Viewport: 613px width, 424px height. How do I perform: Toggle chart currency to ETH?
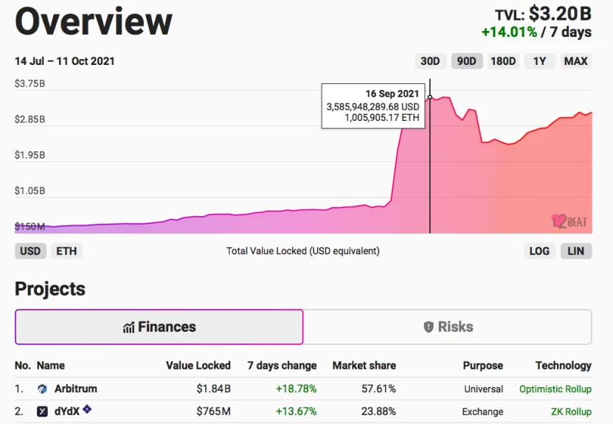[66, 251]
